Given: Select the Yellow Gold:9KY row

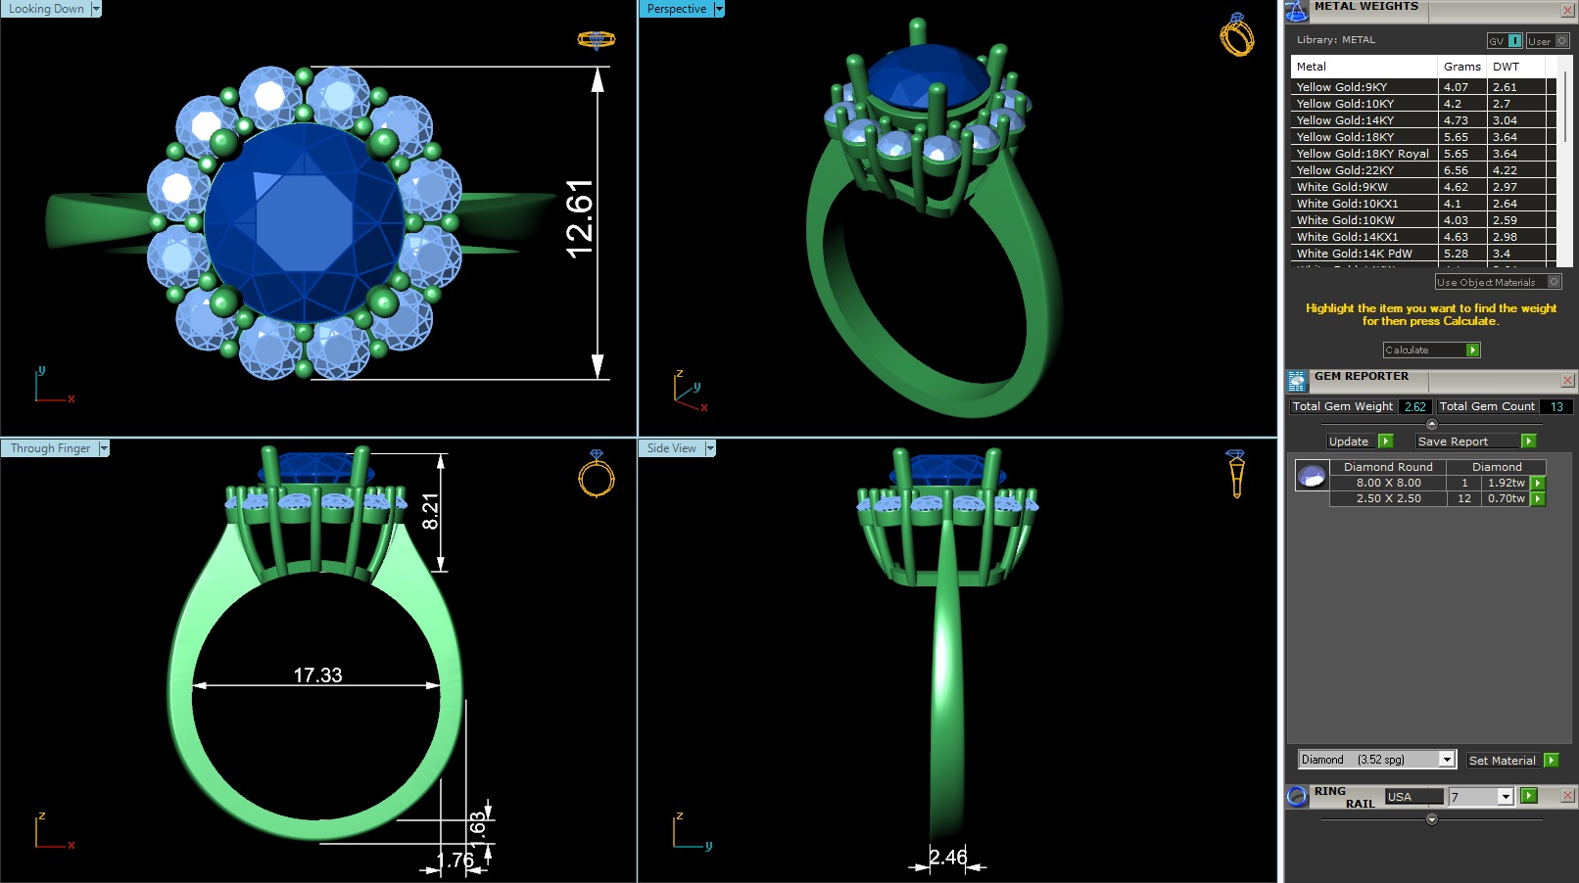Looking at the screenshot, I should (1423, 87).
